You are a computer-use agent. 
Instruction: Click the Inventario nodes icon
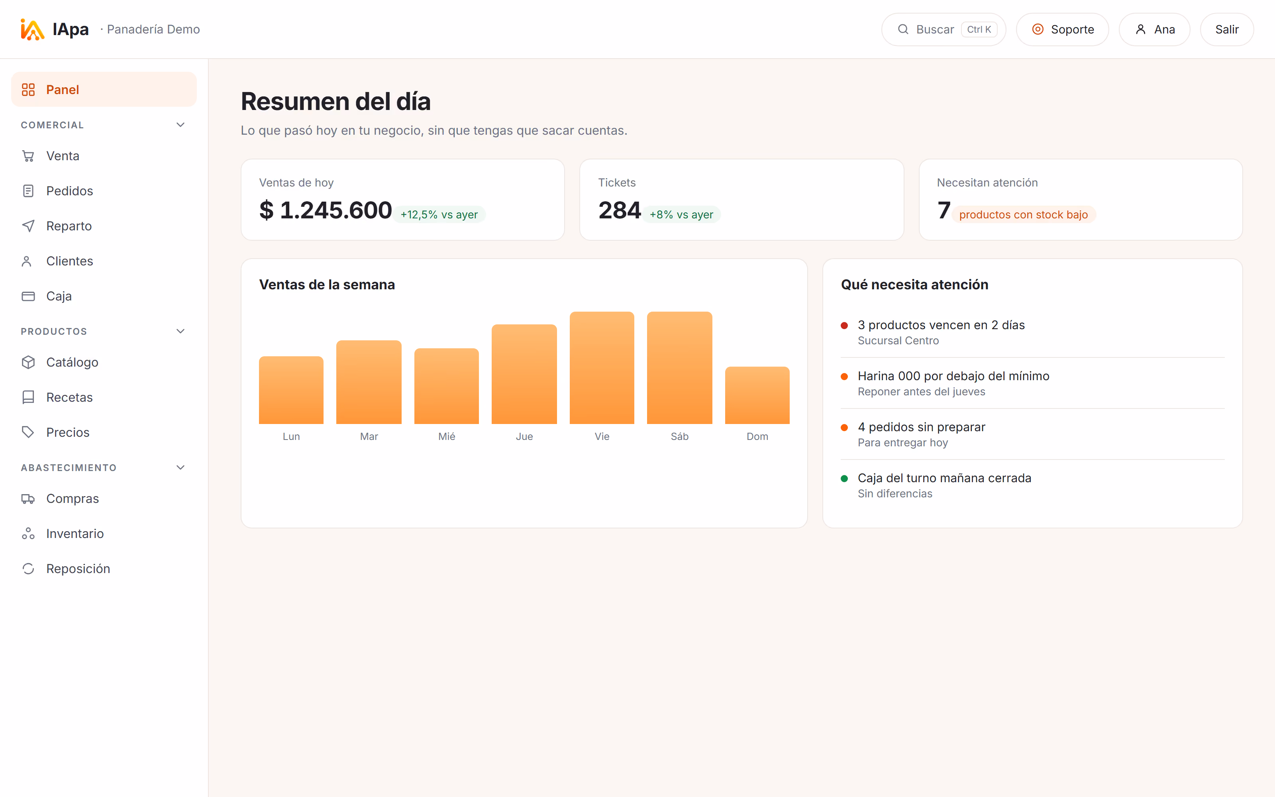click(x=28, y=534)
